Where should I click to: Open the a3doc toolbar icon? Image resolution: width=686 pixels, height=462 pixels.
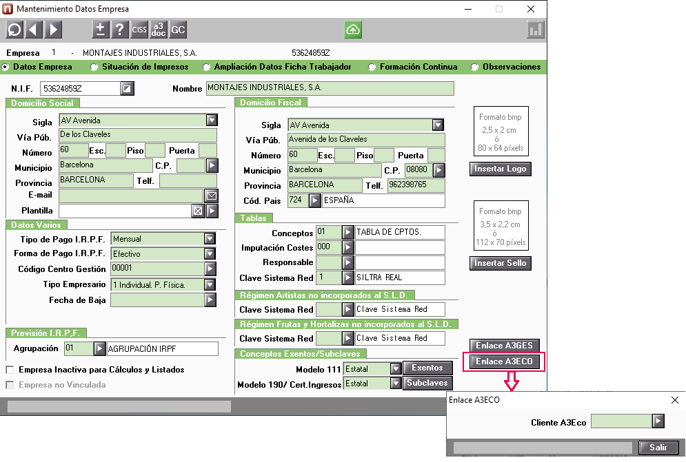click(159, 30)
